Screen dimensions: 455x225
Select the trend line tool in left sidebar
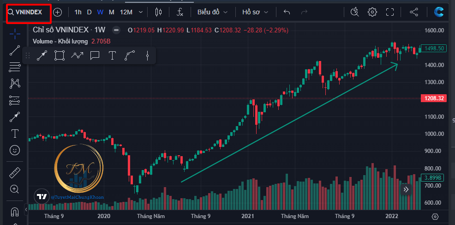point(15,50)
